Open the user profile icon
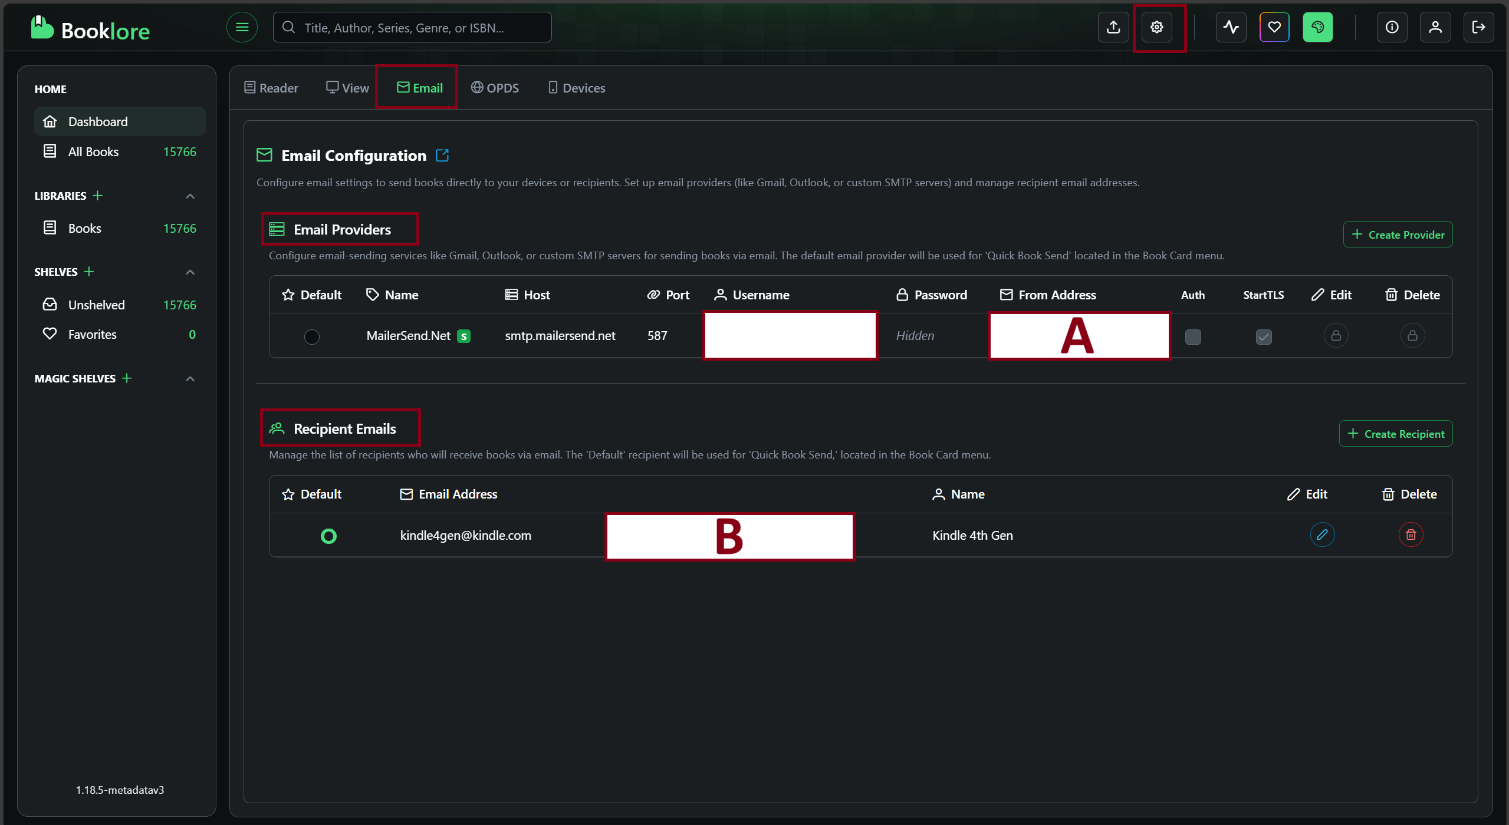The width and height of the screenshot is (1509, 825). pyautogui.click(x=1435, y=27)
